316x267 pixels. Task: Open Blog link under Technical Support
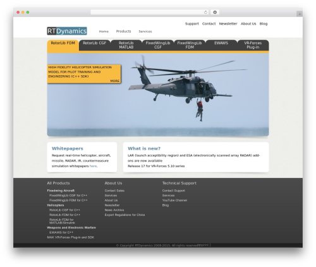pos(166,205)
